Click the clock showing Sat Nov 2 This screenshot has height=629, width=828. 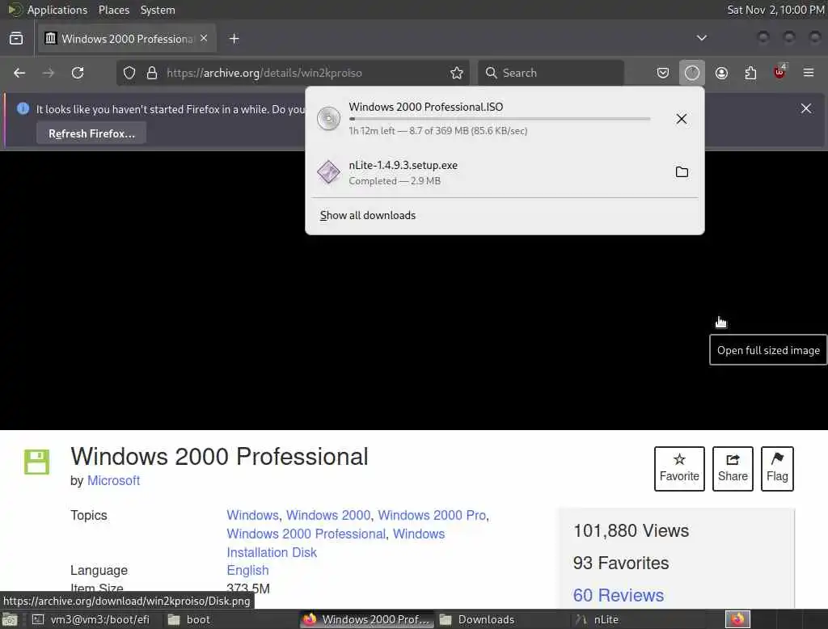pyautogui.click(x=775, y=10)
